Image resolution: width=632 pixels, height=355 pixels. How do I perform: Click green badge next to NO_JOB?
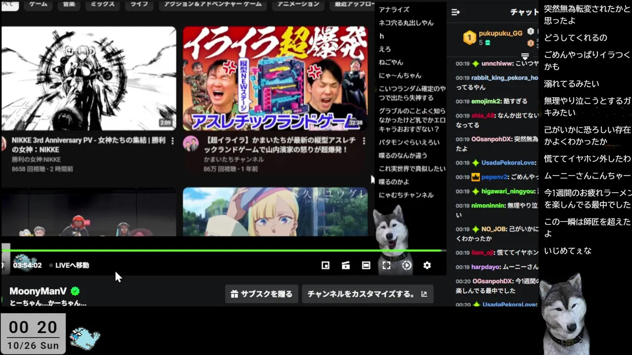(475, 229)
